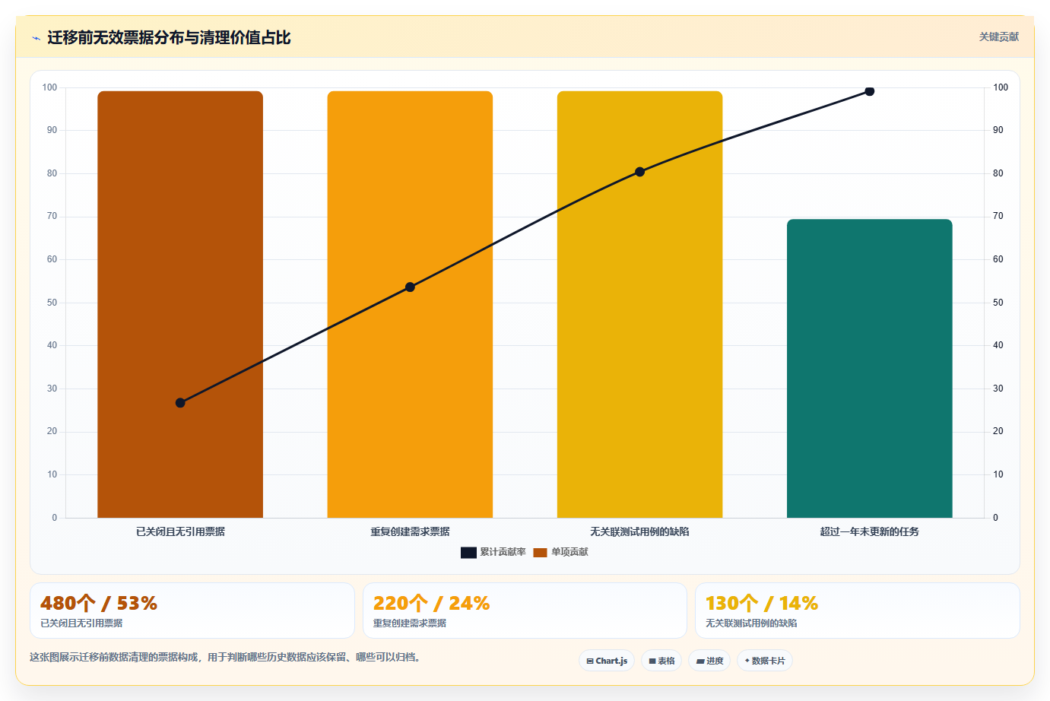Click the brown 已关闭且无引用票据 bar
The image size is (1050, 701).
[180, 304]
